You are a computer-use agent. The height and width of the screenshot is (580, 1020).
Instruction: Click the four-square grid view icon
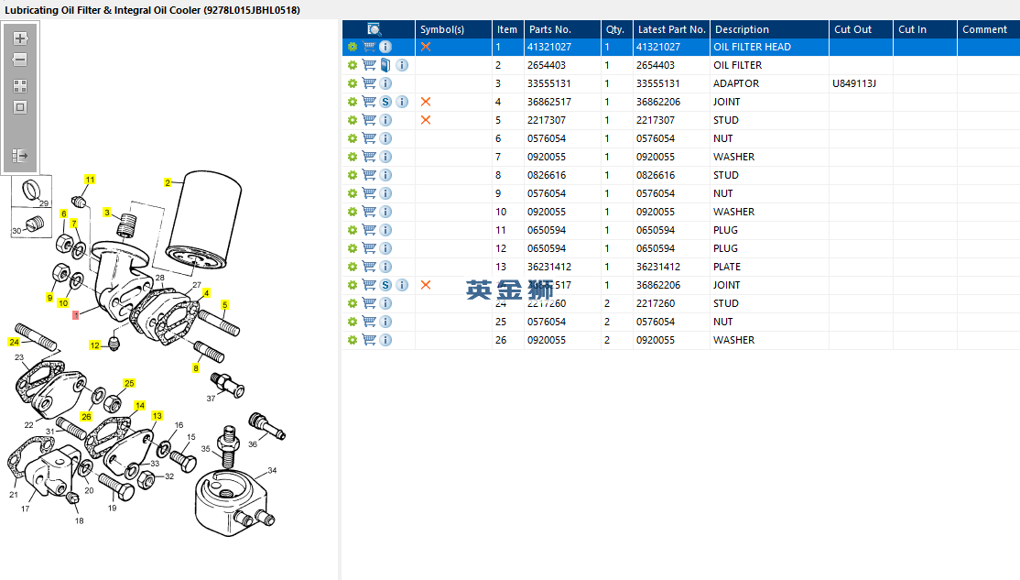tap(20, 86)
